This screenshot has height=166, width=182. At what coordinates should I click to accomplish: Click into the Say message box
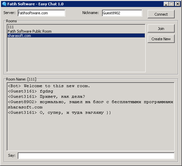click(96, 156)
